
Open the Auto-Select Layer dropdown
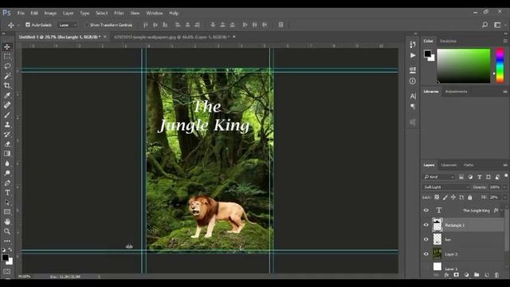coord(68,25)
